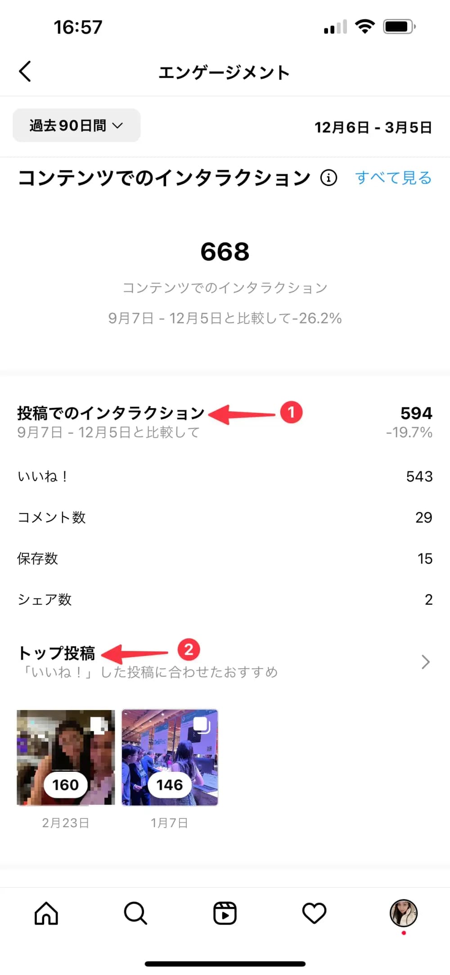Open the profile avatar tab
The image size is (450, 975).
point(403,913)
